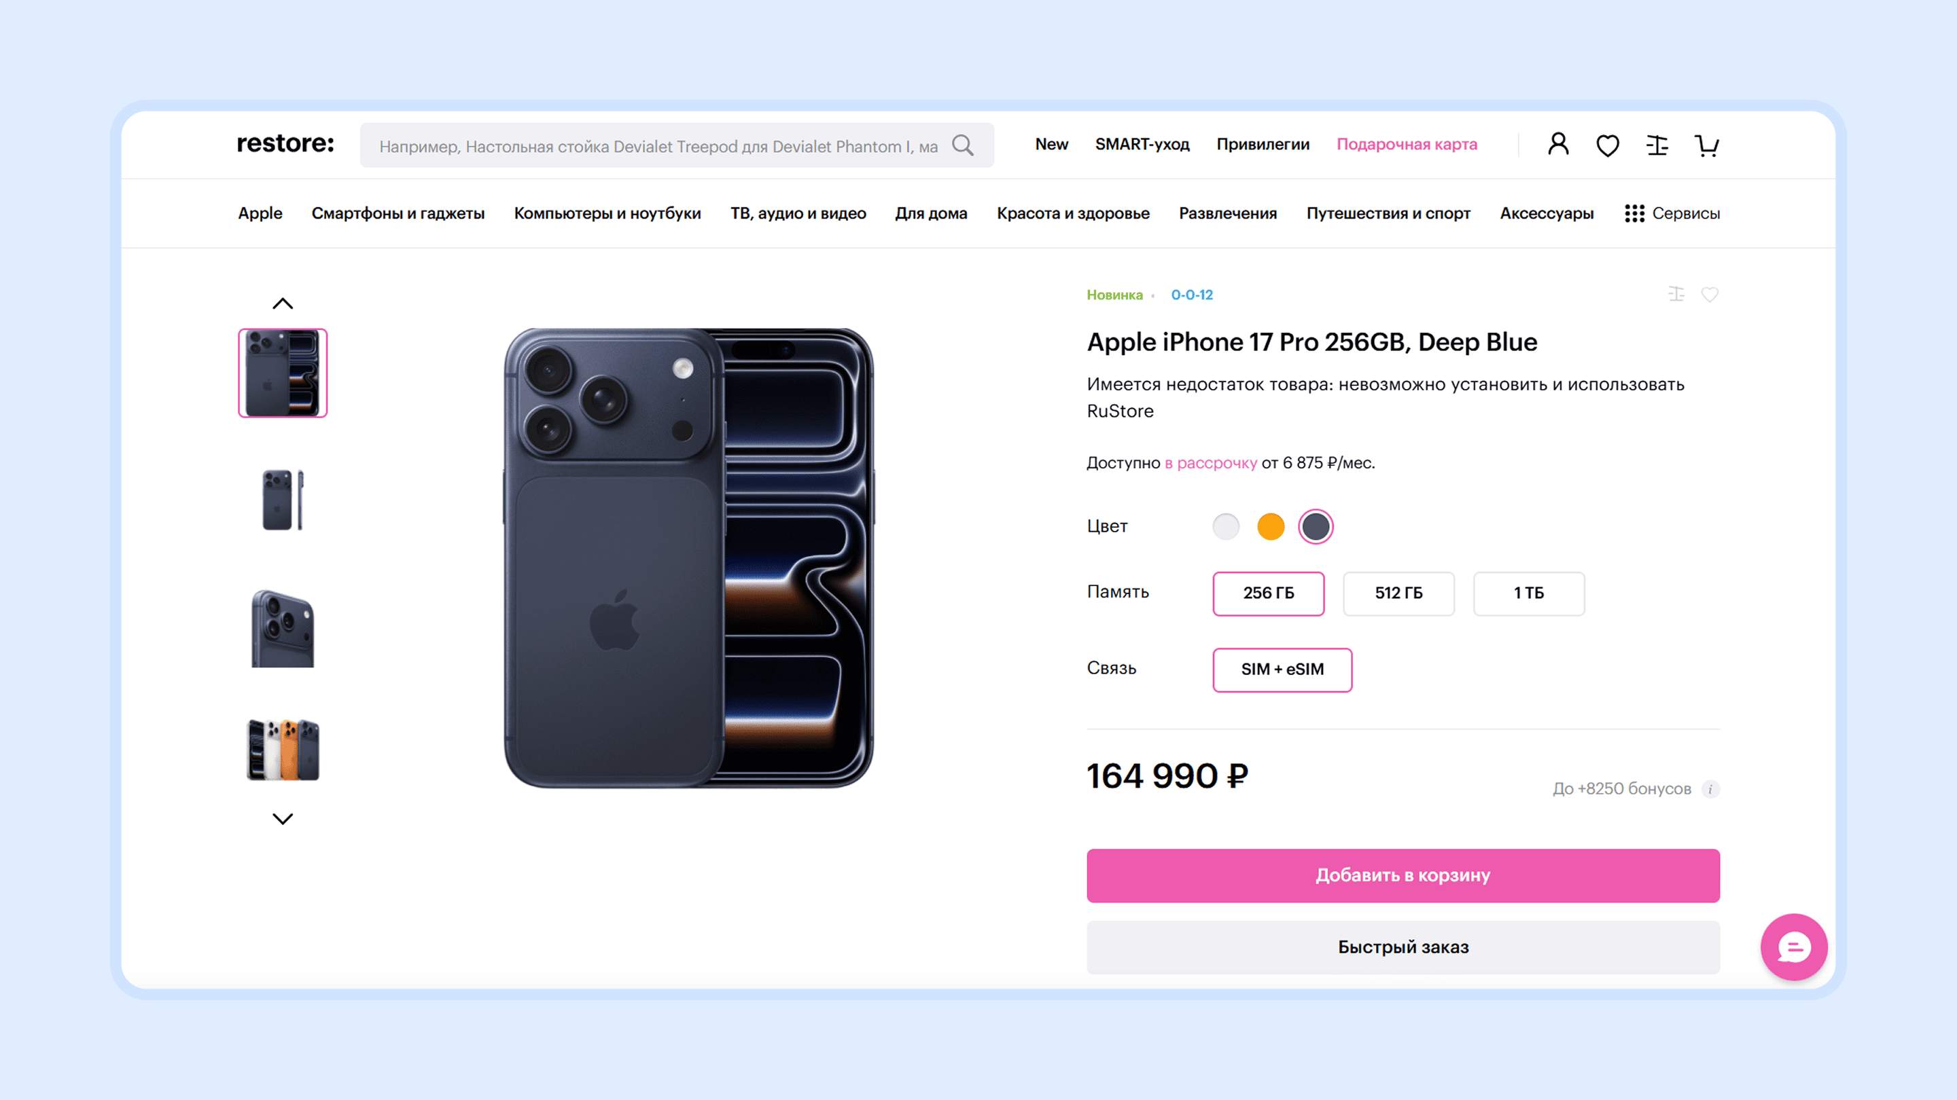Open favorites heart icon in header
Viewport: 1957px width, 1100px height.
pyautogui.click(x=1608, y=145)
